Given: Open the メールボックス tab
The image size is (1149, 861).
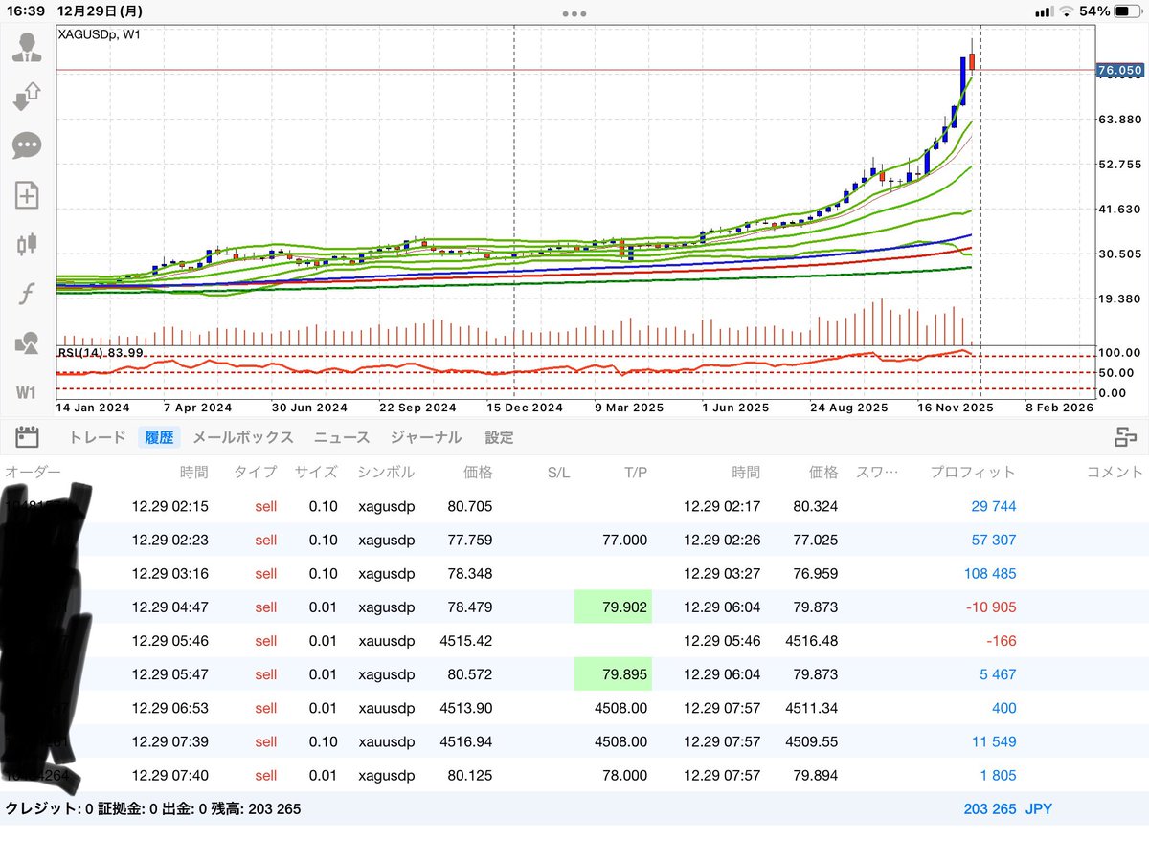Looking at the screenshot, I should (243, 437).
